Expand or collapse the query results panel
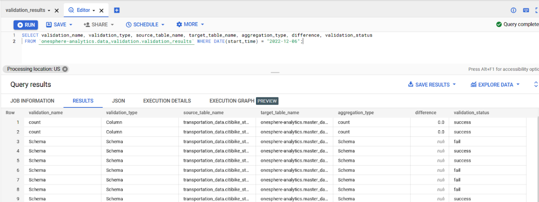Viewport: 539px width, 202px height. pyautogui.click(x=536, y=85)
